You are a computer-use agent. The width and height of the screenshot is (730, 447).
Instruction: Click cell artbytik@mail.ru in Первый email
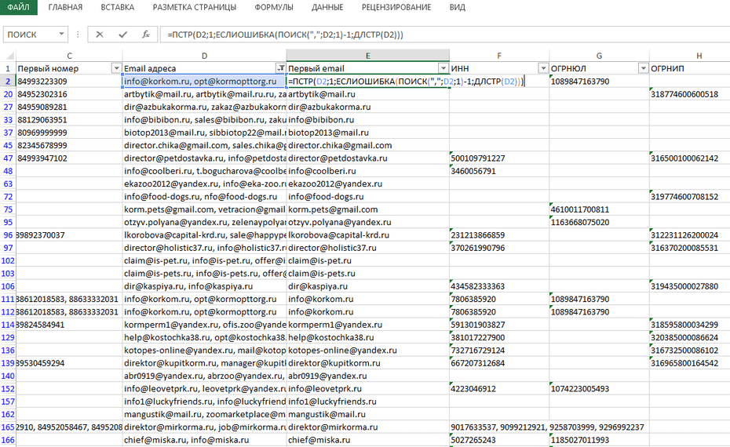point(368,94)
